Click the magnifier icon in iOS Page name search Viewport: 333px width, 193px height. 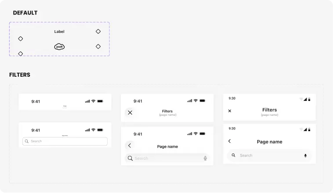click(x=130, y=158)
